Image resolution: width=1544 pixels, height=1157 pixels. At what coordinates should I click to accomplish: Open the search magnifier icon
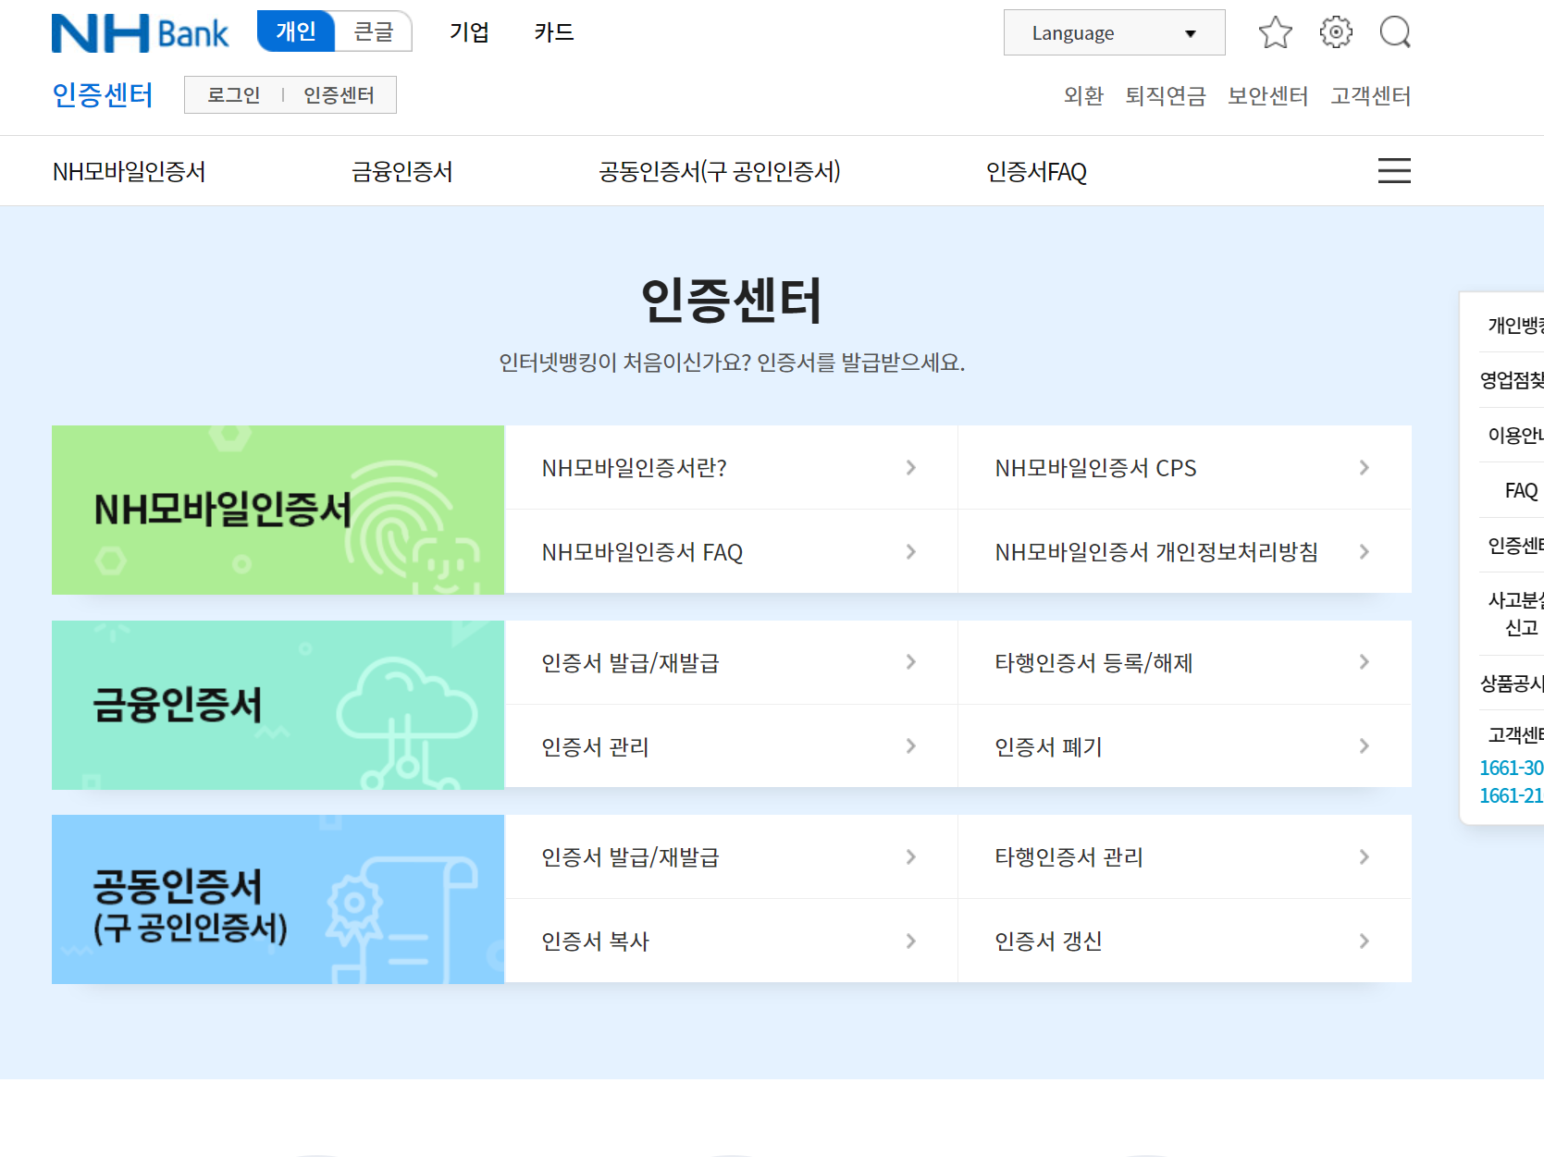pyautogui.click(x=1395, y=32)
